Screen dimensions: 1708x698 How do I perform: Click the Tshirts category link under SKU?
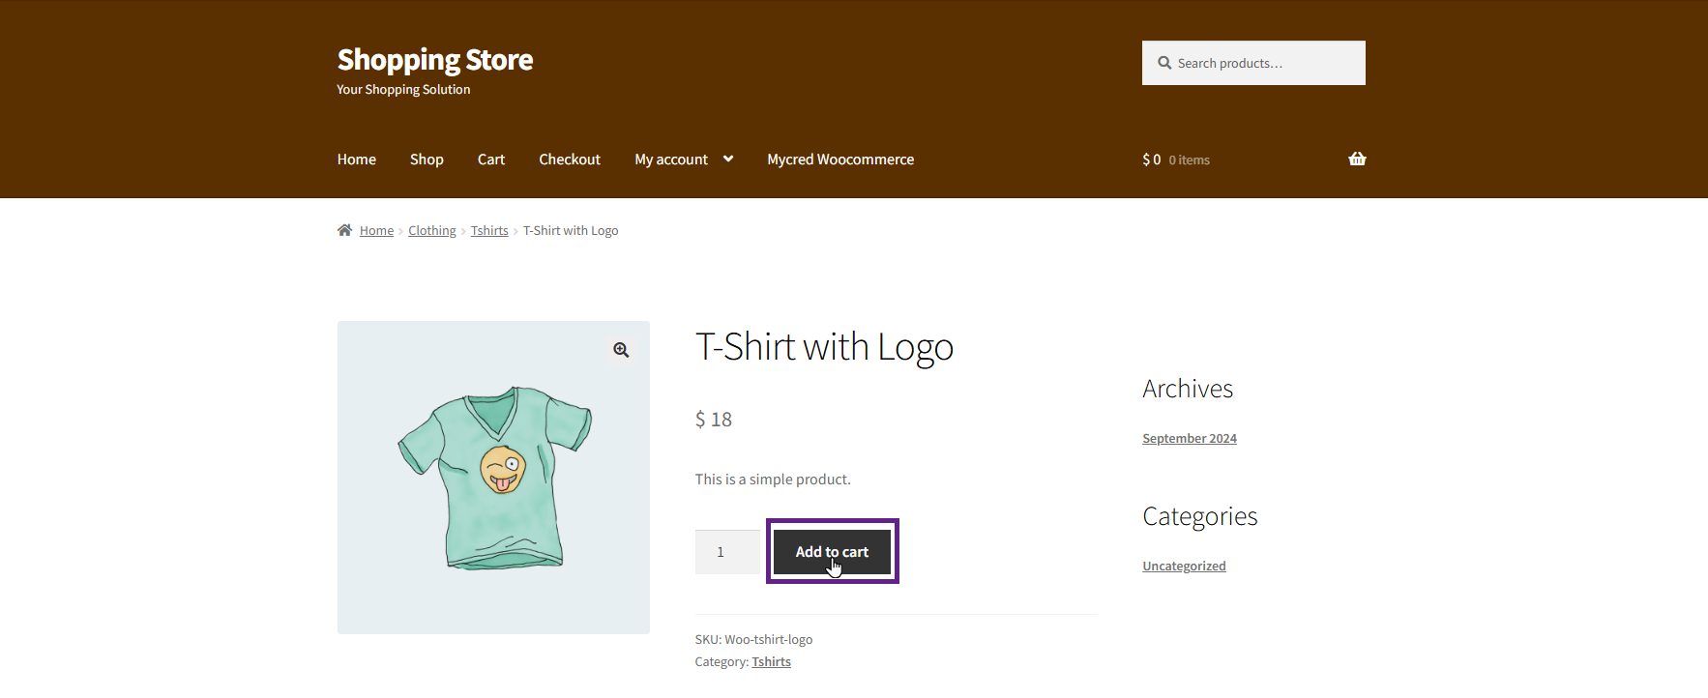click(771, 662)
